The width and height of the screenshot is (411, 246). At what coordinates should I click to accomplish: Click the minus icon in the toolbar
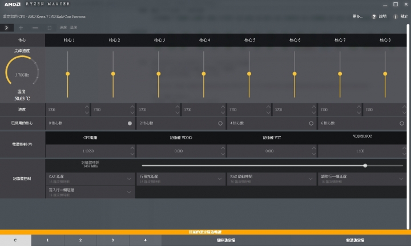point(35,27)
